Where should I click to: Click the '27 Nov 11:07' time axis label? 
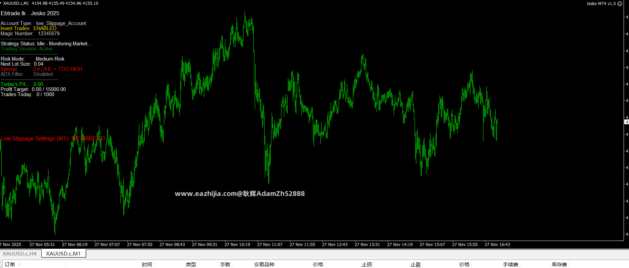[270, 245]
